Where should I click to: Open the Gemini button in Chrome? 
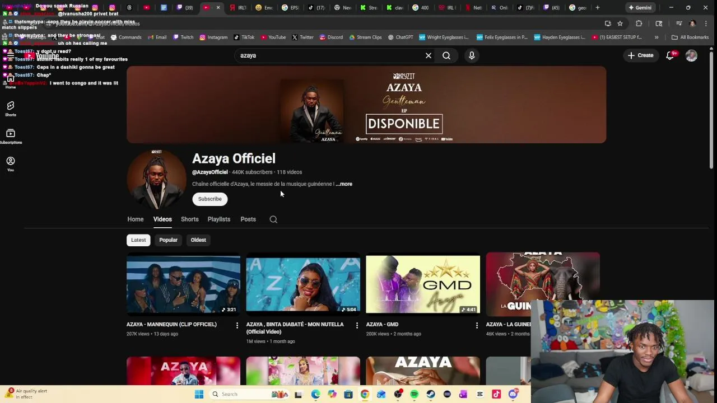coord(640,7)
